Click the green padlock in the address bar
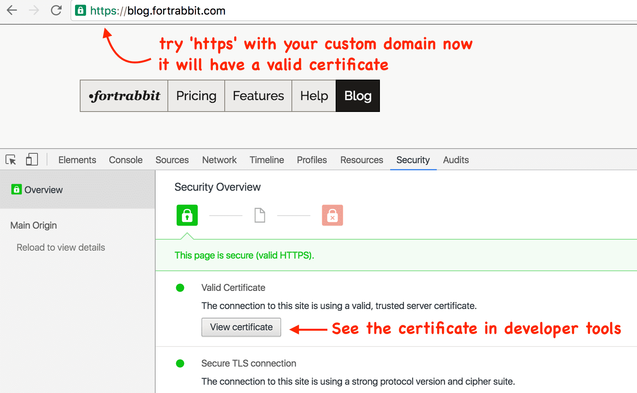Screen dimensions: 637x393 click(81, 11)
